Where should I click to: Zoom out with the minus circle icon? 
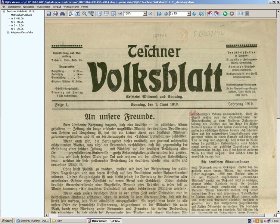point(150,13)
